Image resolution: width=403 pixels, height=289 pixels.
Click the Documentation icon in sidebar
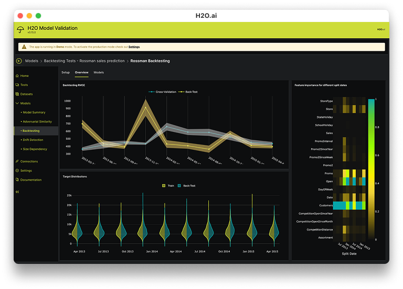[17, 180]
